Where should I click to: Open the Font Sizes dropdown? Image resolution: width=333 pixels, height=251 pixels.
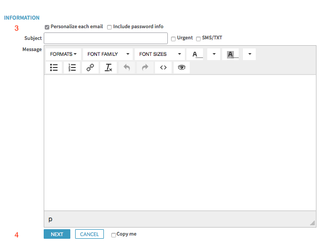[160, 54]
